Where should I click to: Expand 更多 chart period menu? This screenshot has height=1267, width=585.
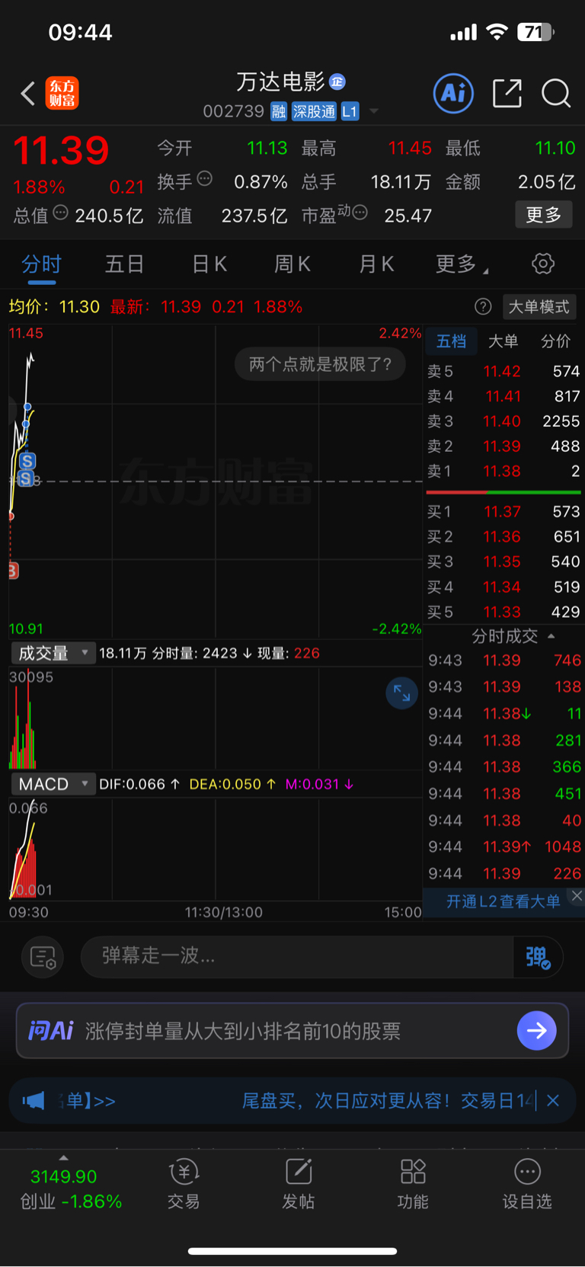[461, 264]
